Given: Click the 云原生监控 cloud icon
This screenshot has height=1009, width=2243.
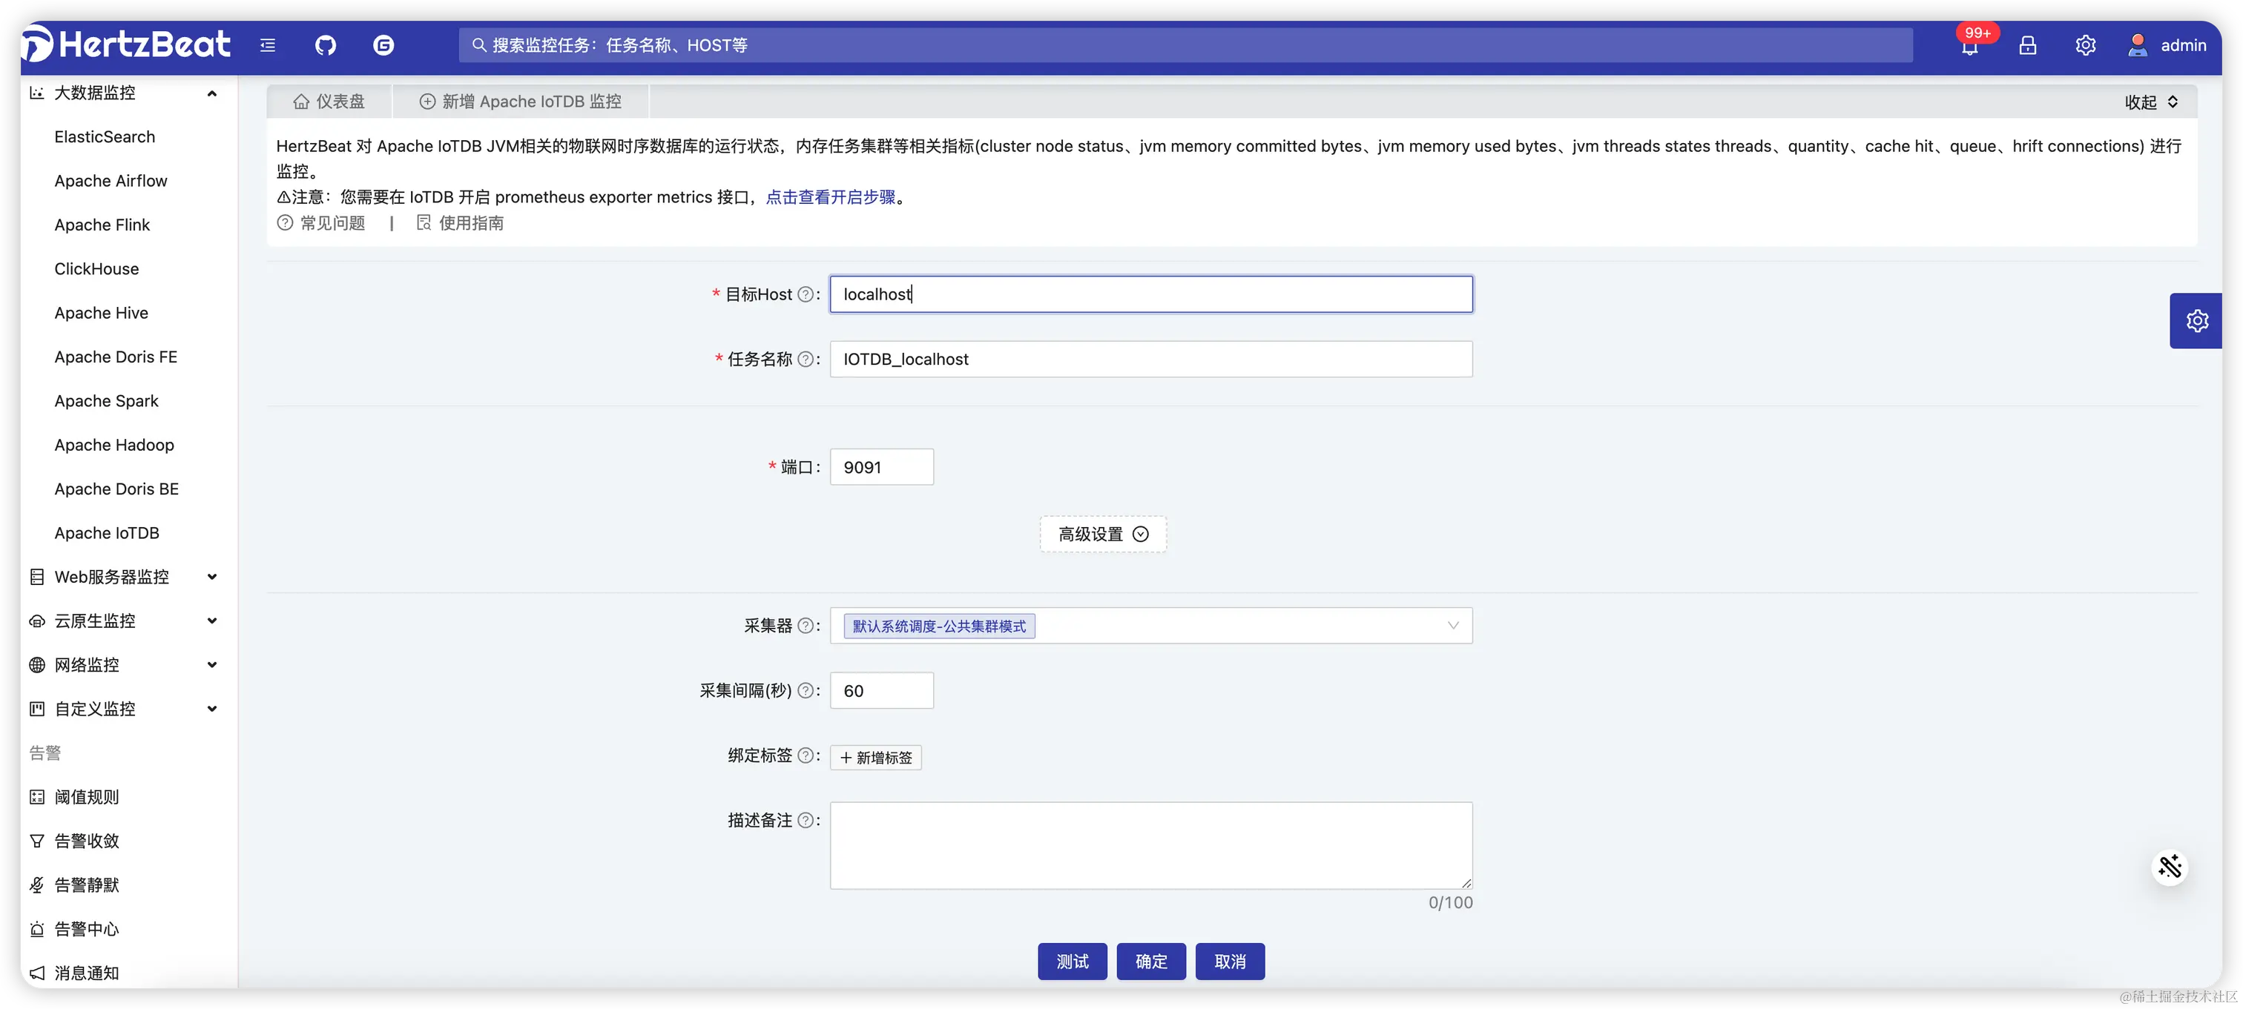Looking at the screenshot, I should [x=36, y=621].
